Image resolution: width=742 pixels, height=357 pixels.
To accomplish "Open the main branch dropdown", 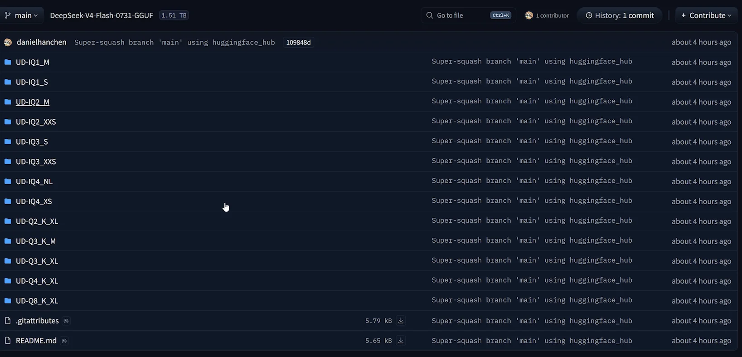I will click(22, 15).
